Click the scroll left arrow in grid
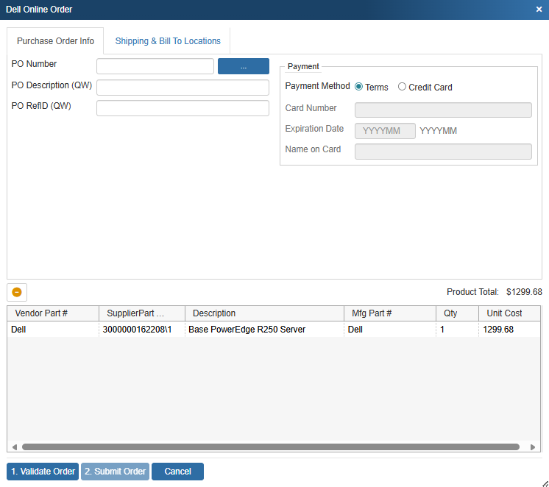This screenshot has height=487, width=549. tap(13, 447)
